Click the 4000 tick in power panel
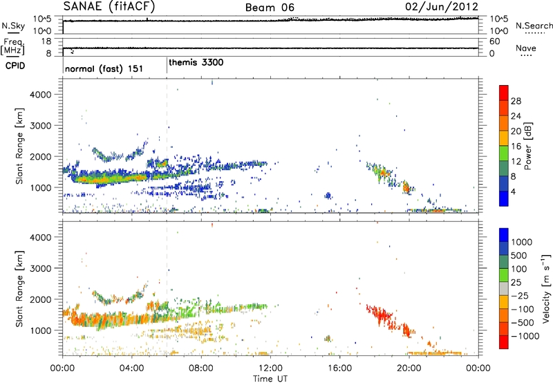553x383 pixels. [x=40, y=95]
